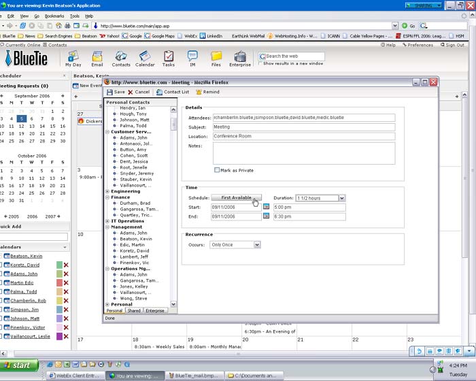Click the browser Reload icon
The width and height of the screenshot is (476, 381).
click(x=22, y=26)
